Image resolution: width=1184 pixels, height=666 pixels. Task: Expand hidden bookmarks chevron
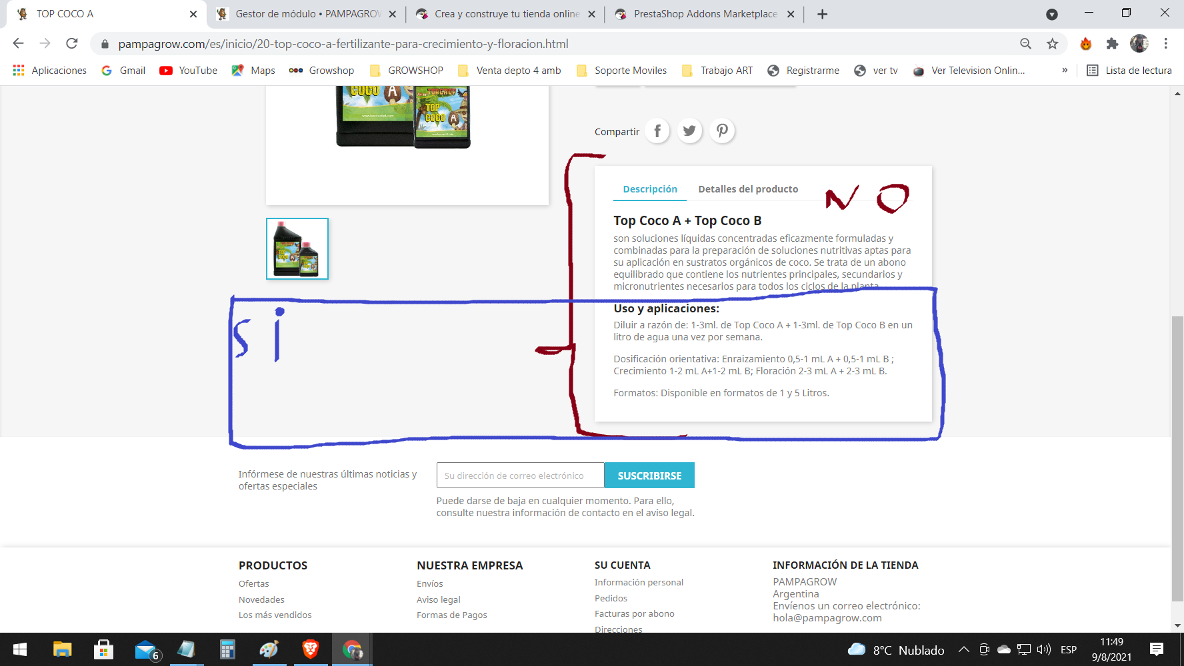[x=1065, y=71]
